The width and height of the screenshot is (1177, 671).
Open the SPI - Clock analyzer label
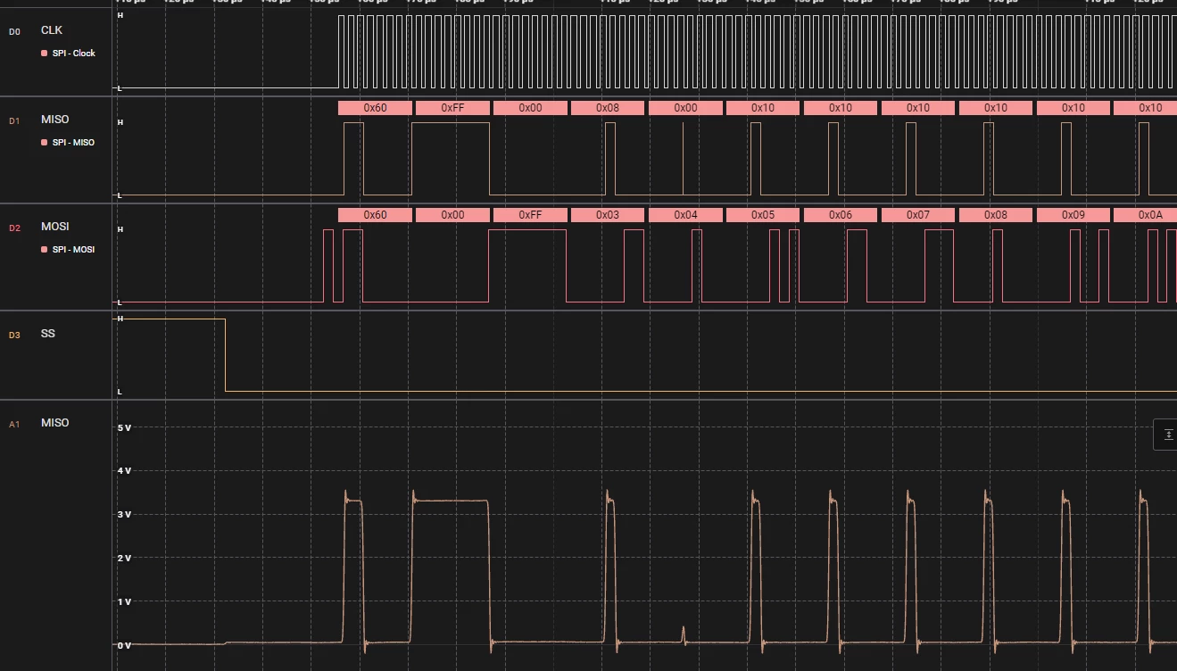(73, 54)
